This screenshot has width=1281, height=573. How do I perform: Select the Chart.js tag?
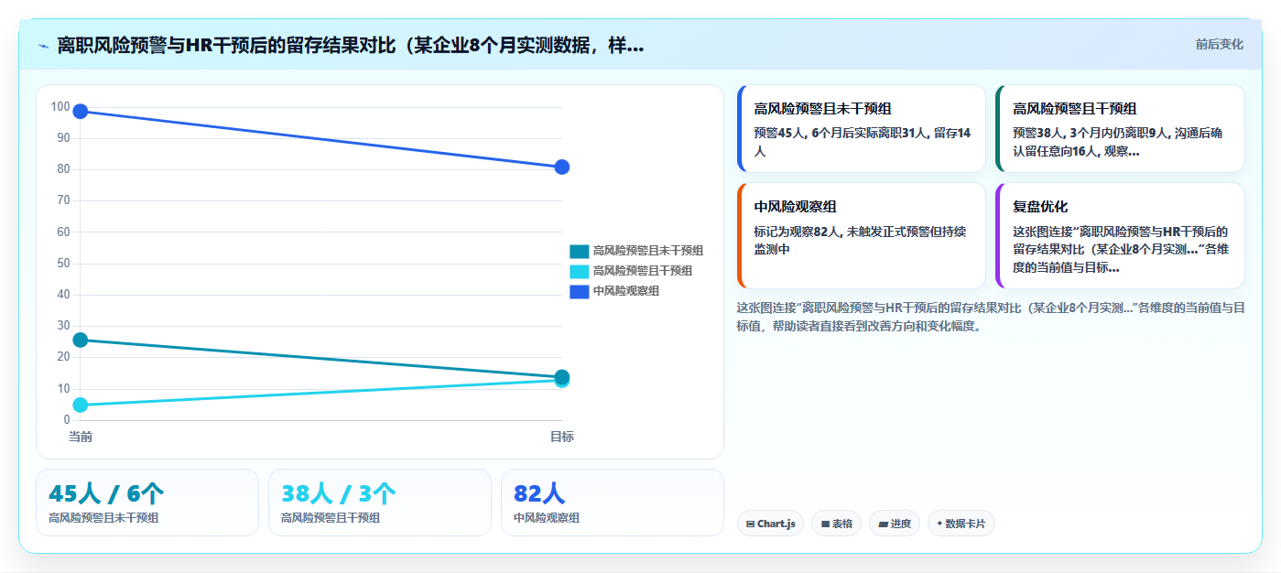(x=770, y=524)
